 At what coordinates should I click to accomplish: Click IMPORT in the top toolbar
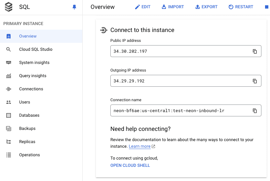click(x=173, y=7)
